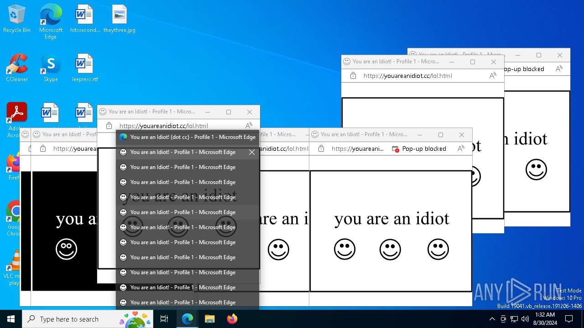
Task: Click the truncated URL in the three-smiley window
Action: (358, 149)
